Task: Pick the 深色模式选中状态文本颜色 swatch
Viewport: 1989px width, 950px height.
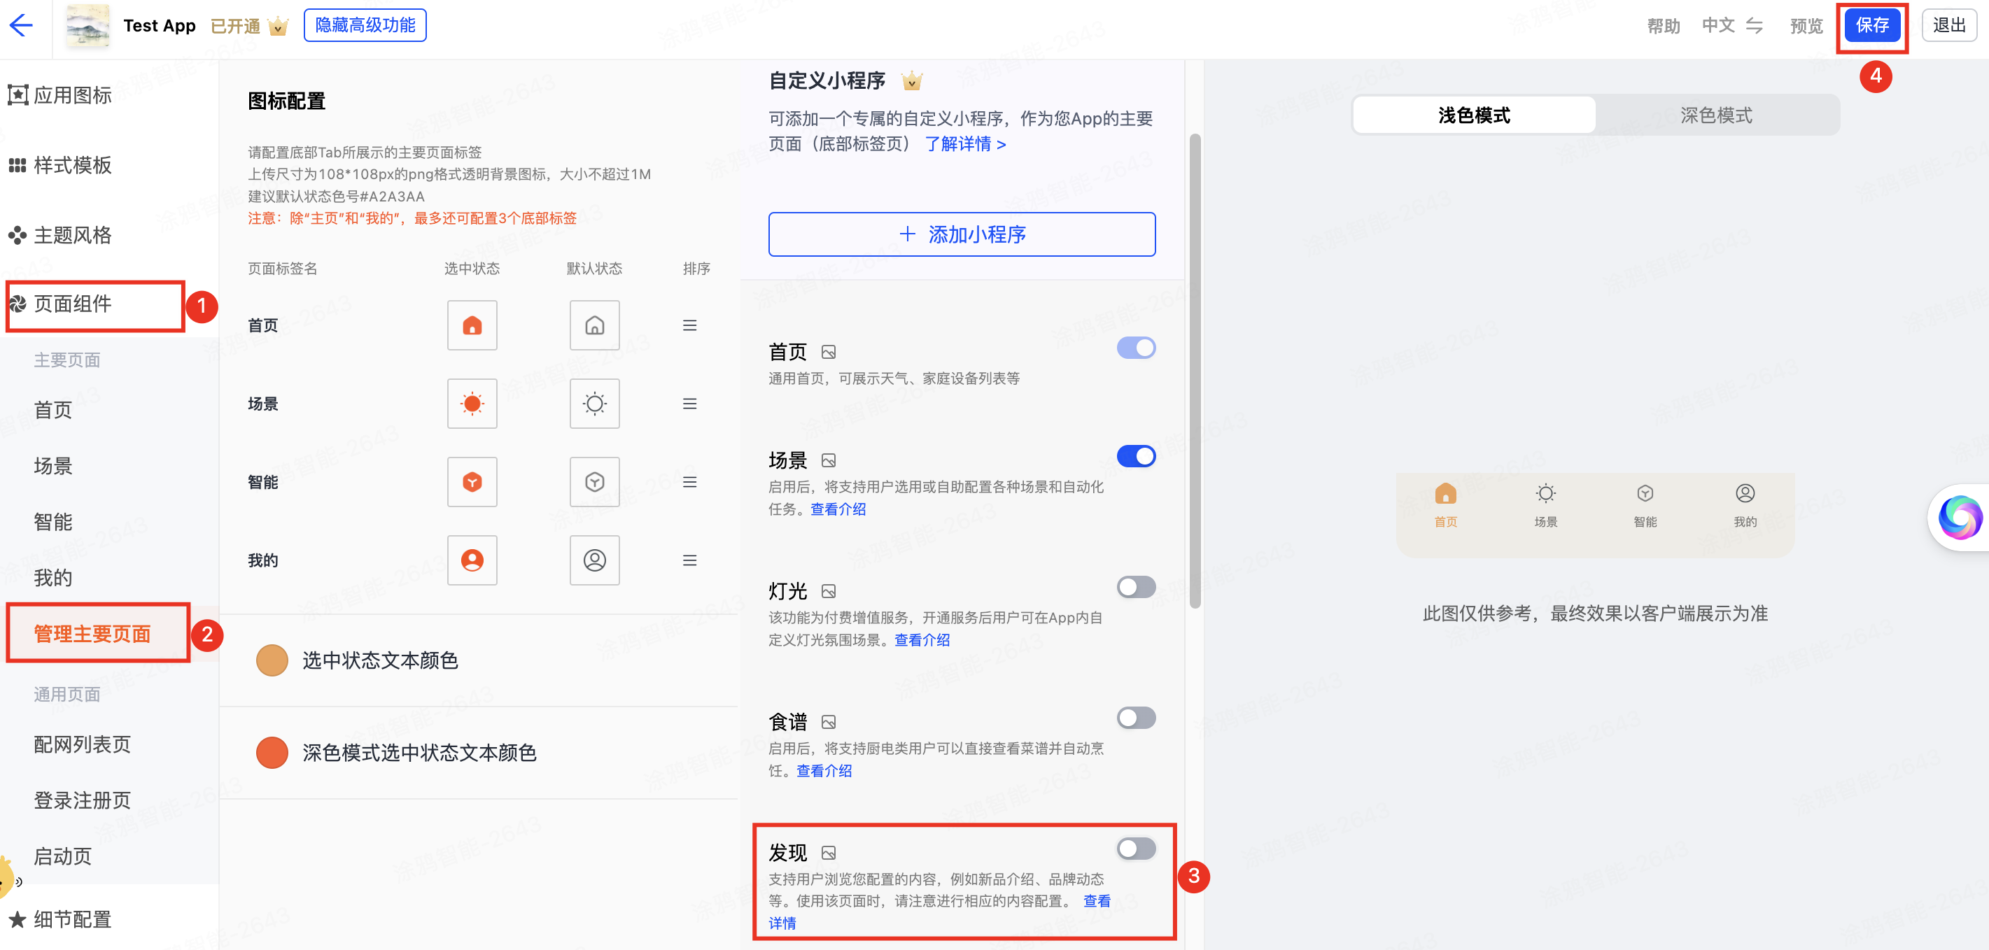Action: tap(272, 753)
